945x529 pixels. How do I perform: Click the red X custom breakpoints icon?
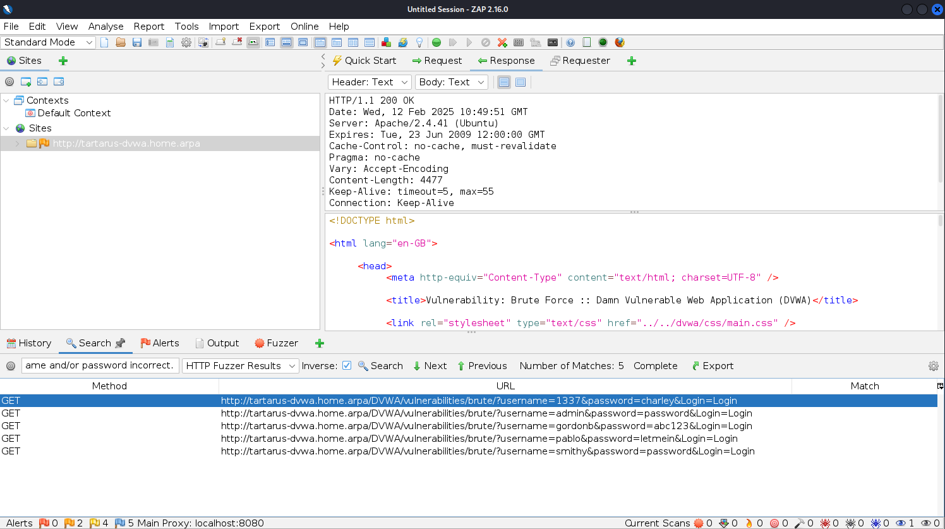coord(502,42)
